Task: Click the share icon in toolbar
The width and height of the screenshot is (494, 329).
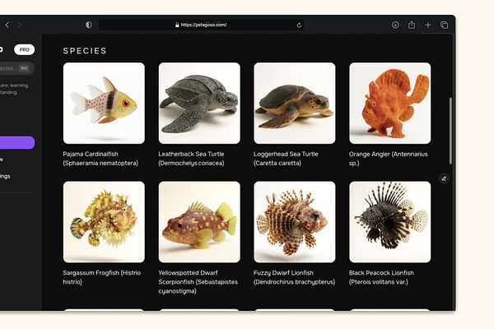Action: pos(412,25)
